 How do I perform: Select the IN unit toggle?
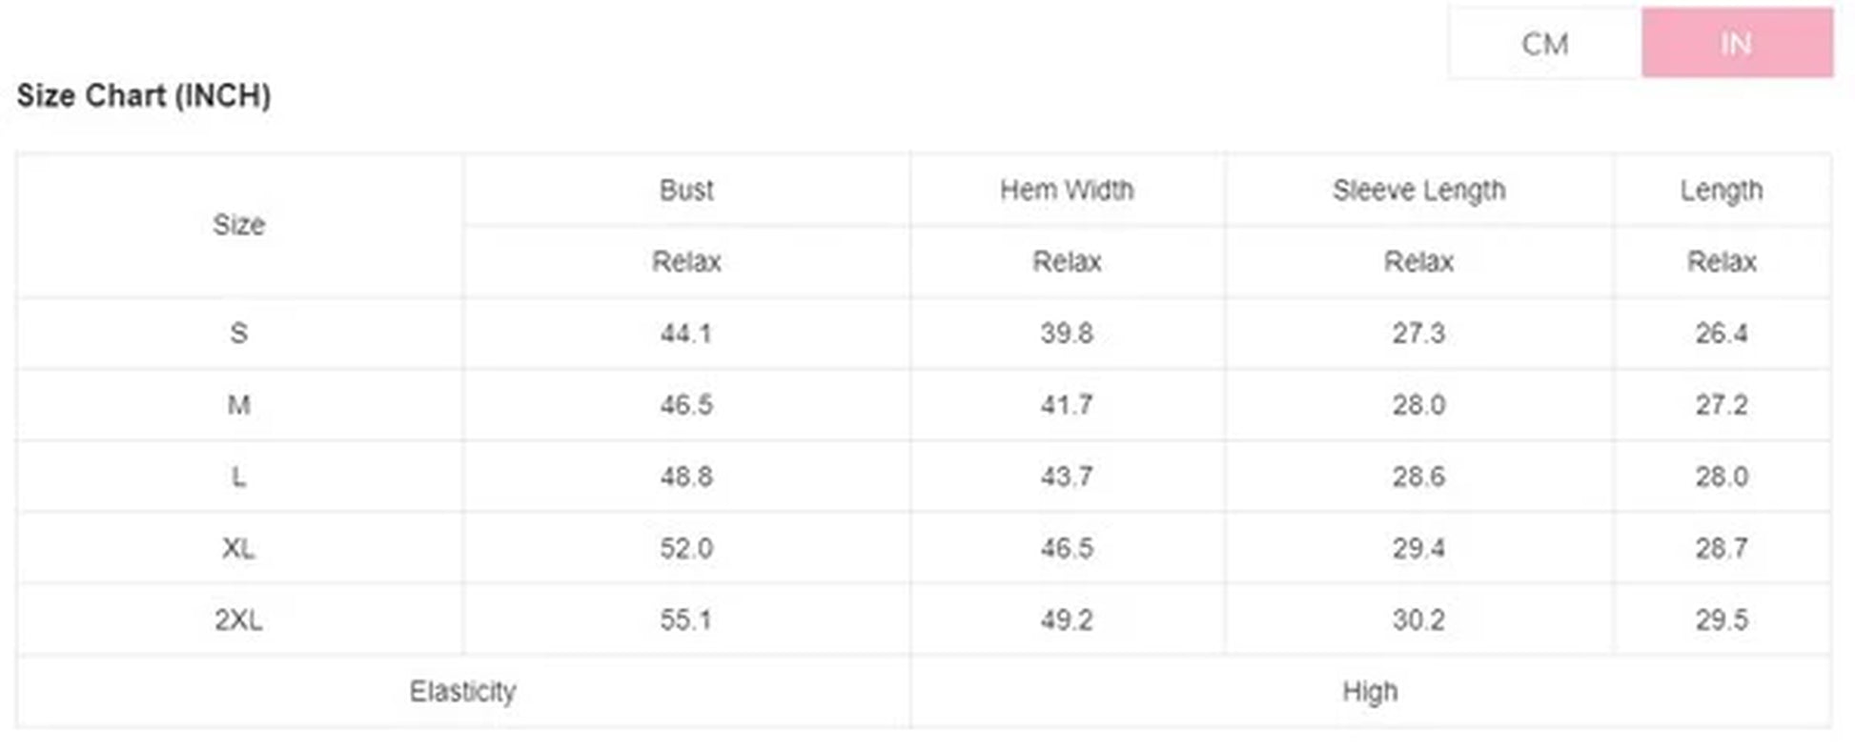[1736, 44]
